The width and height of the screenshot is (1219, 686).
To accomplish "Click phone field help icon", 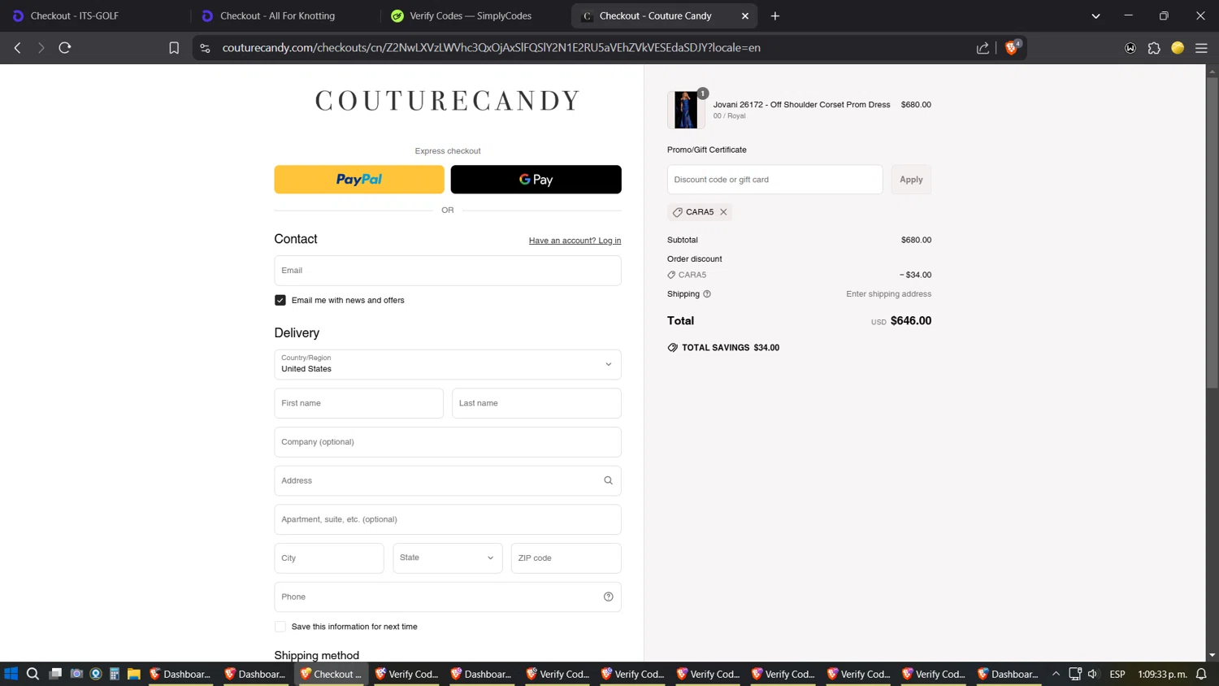I will click(608, 597).
